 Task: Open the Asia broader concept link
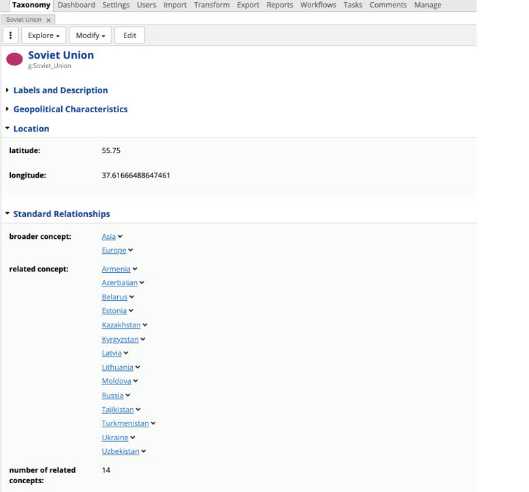tap(109, 237)
